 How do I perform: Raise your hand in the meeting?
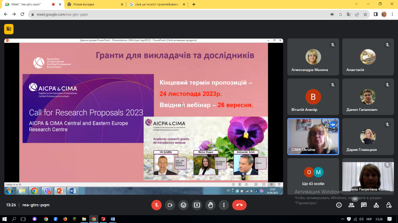coord(210,205)
